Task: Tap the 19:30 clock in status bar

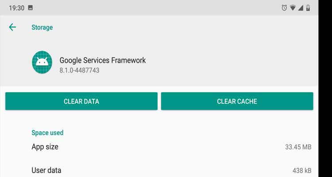Action: point(16,8)
